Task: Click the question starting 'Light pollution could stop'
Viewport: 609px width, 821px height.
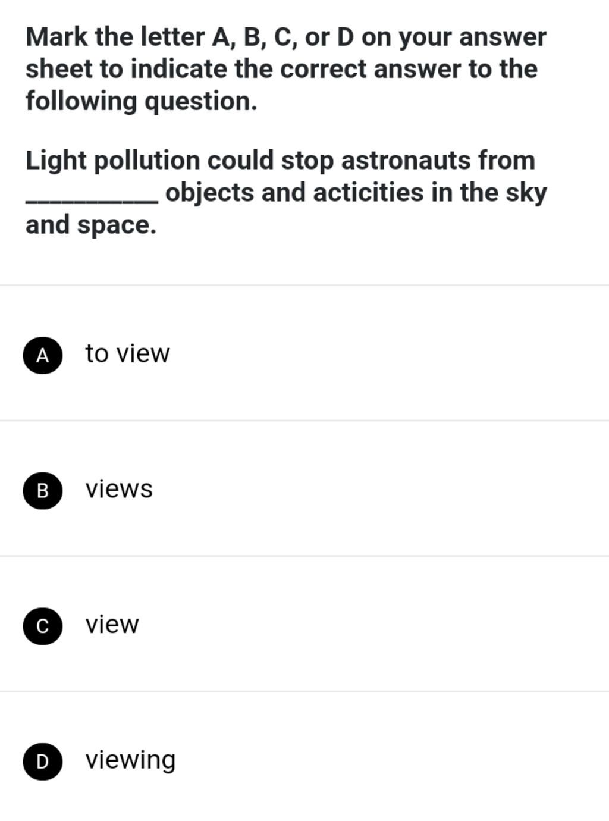Action: pos(287,192)
